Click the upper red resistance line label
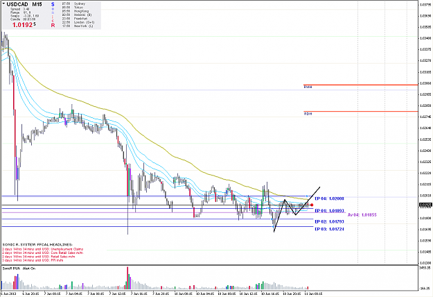 point(308,87)
